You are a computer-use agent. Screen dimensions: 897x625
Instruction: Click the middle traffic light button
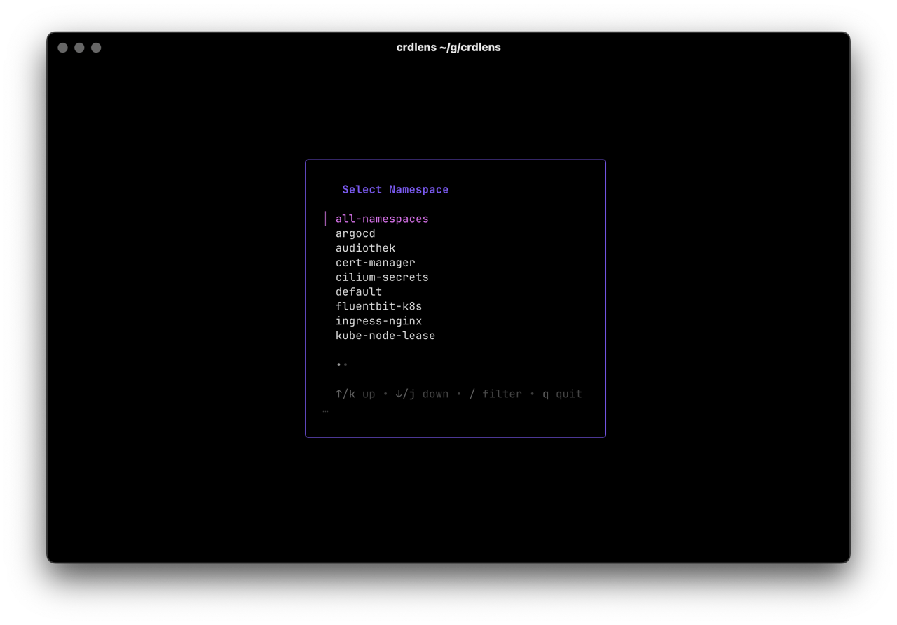[x=79, y=48]
